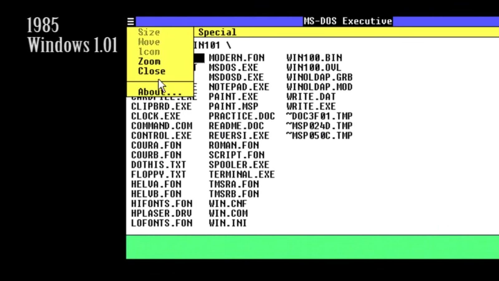Viewport: 499px width, 281px height.
Task: Select file ~MSP024D.TMP
Action: (319, 126)
